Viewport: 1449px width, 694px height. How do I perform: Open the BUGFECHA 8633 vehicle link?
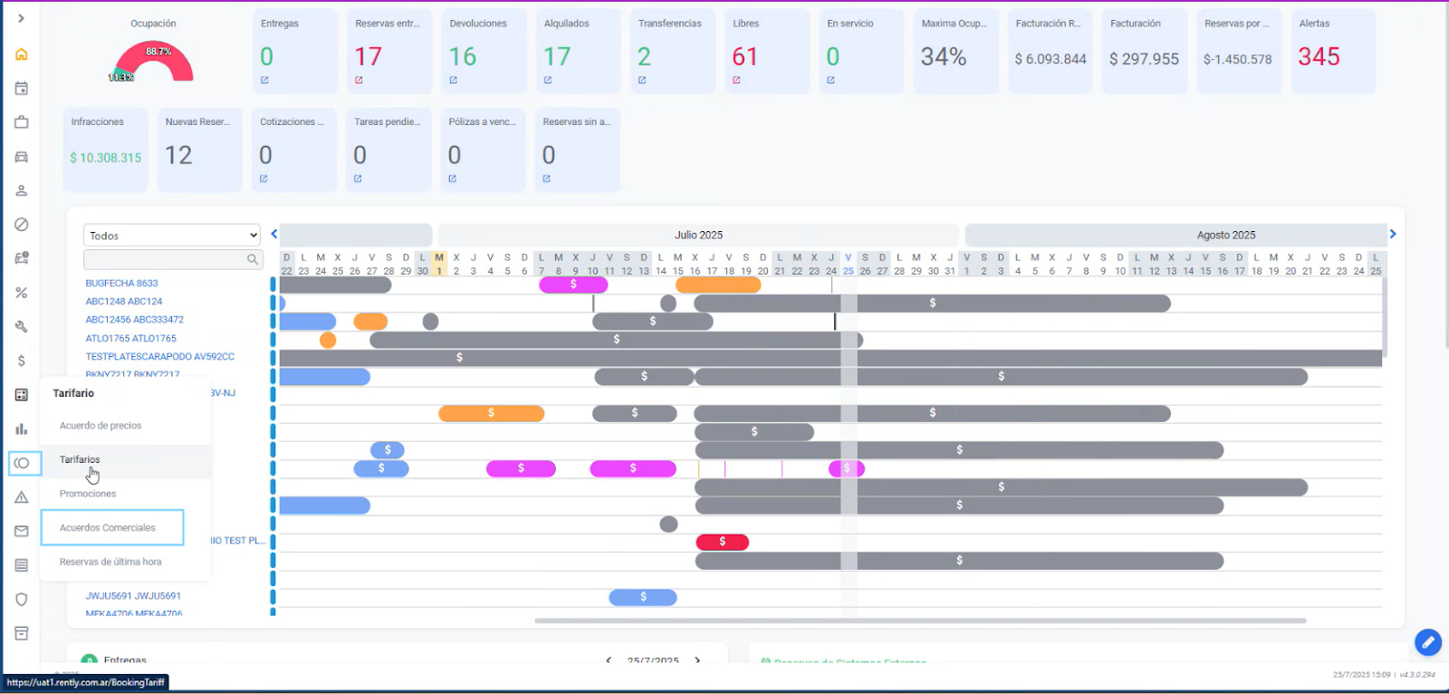click(x=121, y=284)
